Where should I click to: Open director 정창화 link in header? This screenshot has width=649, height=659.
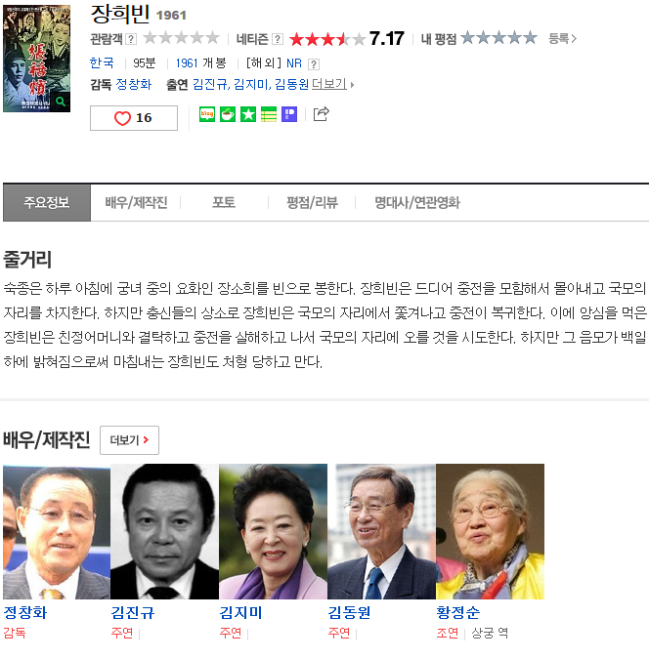tap(134, 85)
